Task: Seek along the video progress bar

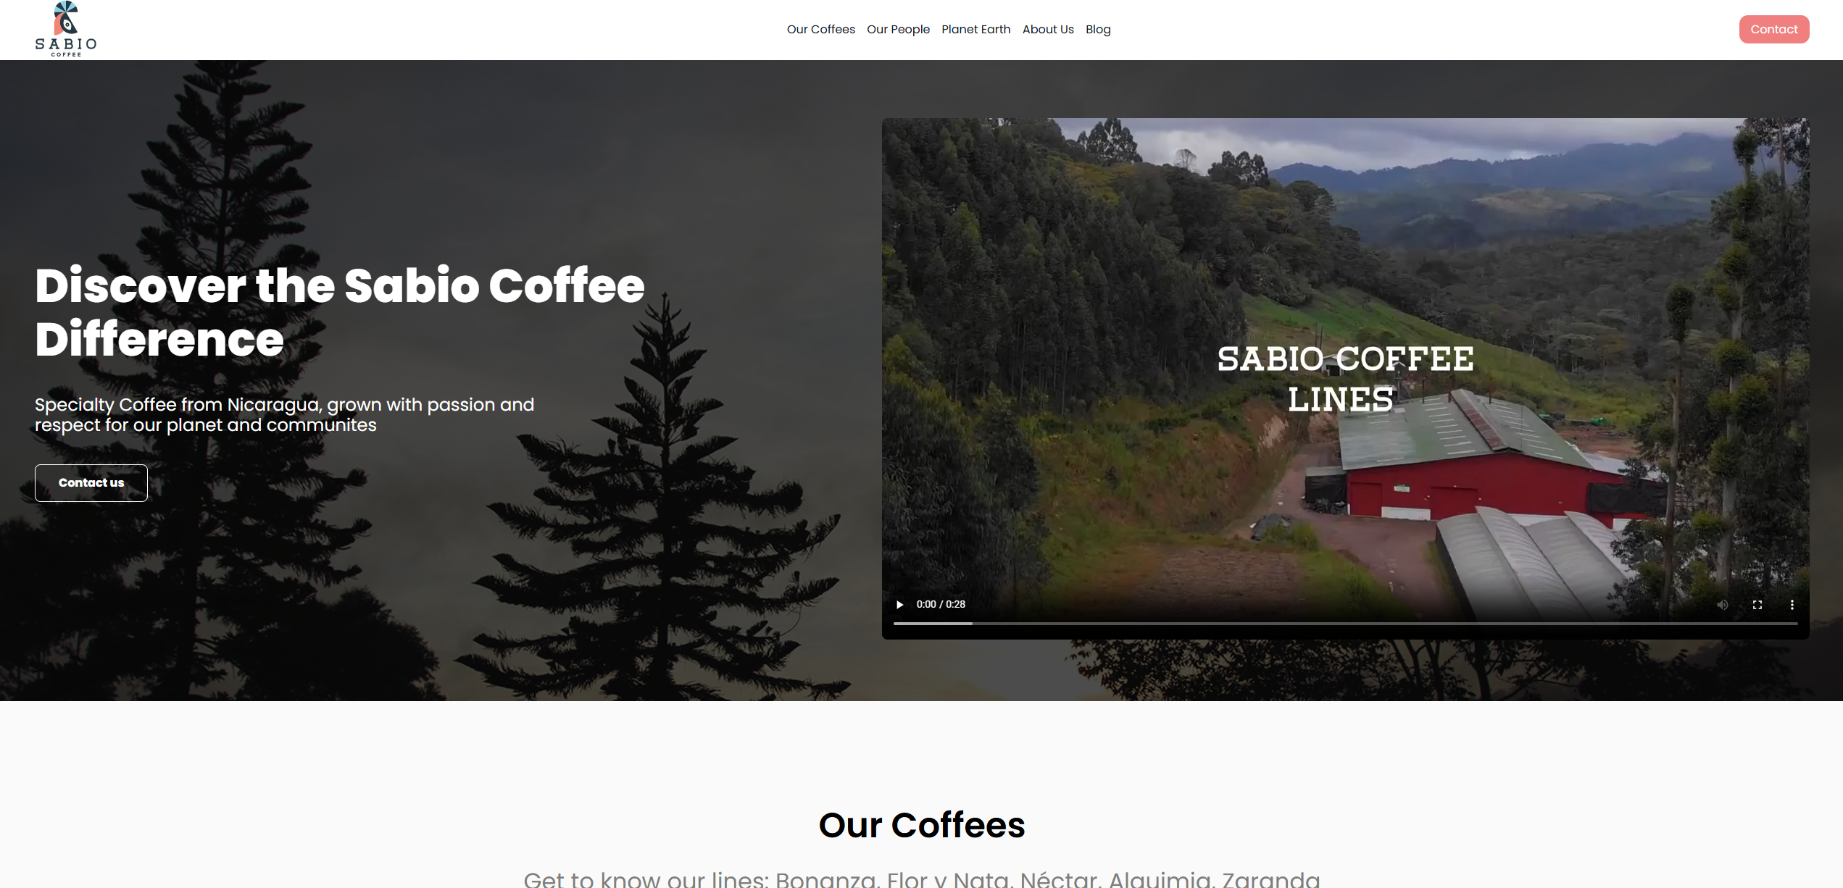Action: pyautogui.click(x=1345, y=624)
